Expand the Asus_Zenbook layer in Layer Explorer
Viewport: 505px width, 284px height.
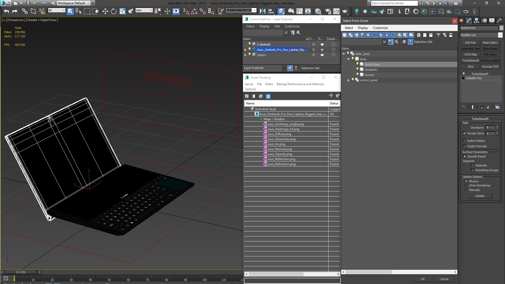pos(245,50)
